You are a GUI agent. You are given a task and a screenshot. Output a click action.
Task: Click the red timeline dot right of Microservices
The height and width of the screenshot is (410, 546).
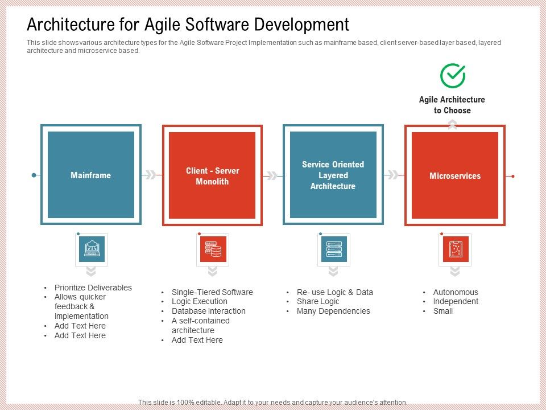point(512,176)
